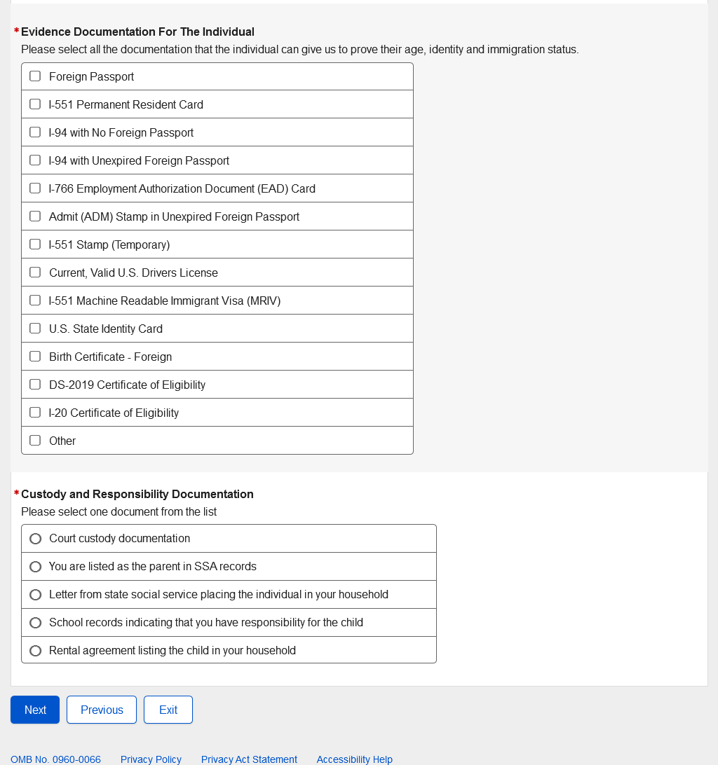This screenshot has width=718, height=765.
Task: Open the Privacy Policy link
Action: pyautogui.click(x=151, y=759)
